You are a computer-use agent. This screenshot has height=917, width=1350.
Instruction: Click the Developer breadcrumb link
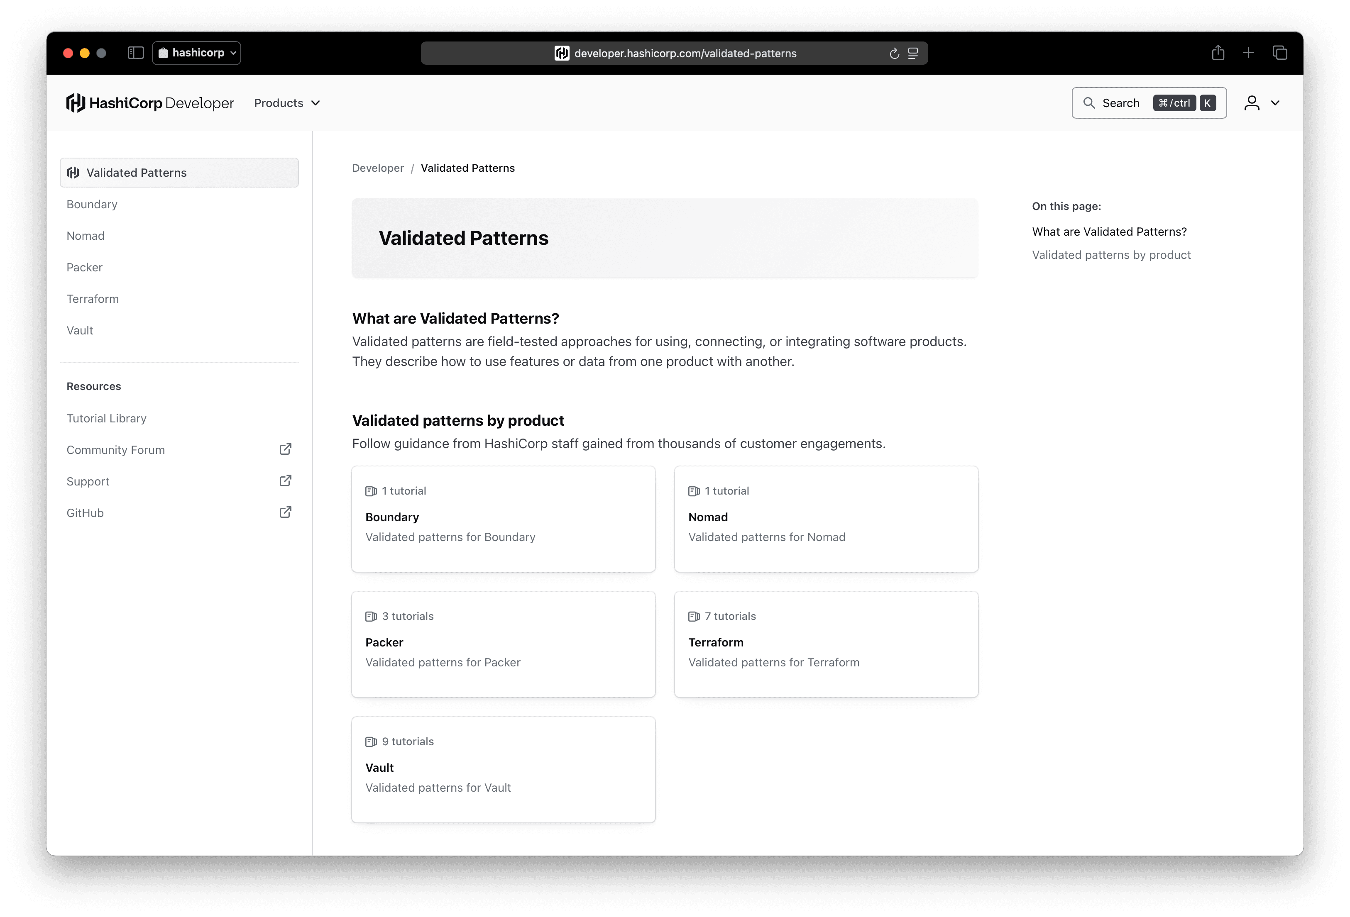(378, 168)
